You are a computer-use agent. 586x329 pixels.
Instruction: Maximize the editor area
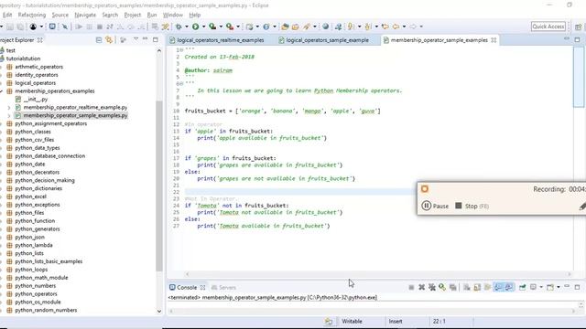tap(578, 39)
